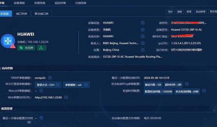Click the 取消管理 button
Screen dimensions: 217x127
point(200,12)
